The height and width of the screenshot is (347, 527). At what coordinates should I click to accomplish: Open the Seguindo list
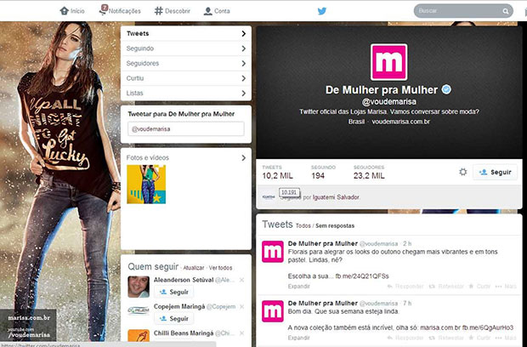pyautogui.click(x=186, y=48)
